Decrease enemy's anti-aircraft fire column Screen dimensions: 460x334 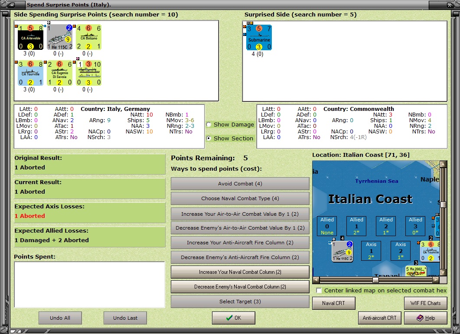tap(240, 257)
